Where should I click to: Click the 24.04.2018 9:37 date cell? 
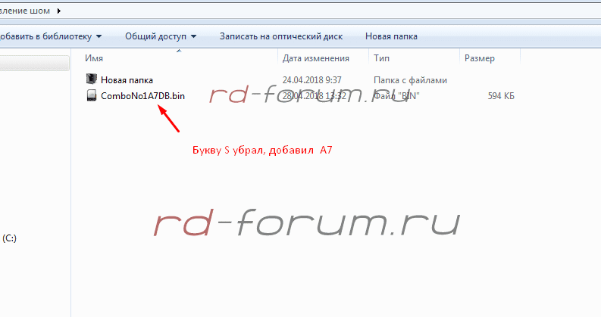(x=312, y=79)
